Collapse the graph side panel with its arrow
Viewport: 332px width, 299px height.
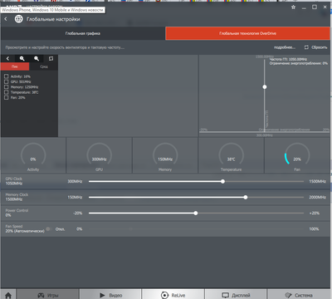click(x=7, y=58)
